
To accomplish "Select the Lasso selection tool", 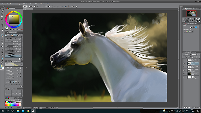I will tap(2, 19).
